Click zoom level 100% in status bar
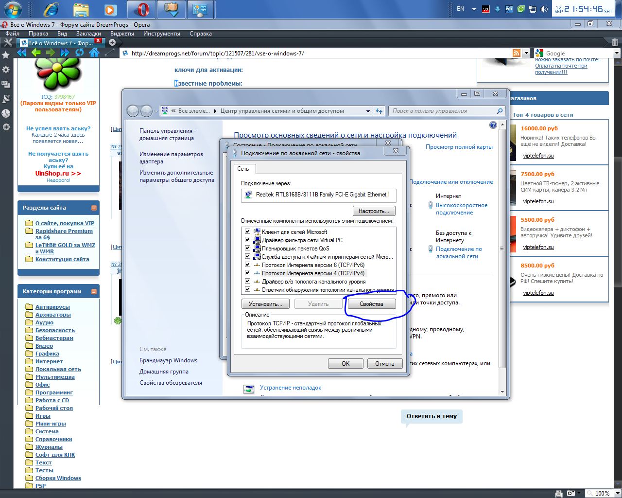Image resolution: width=622 pixels, height=498 pixels. (602, 493)
